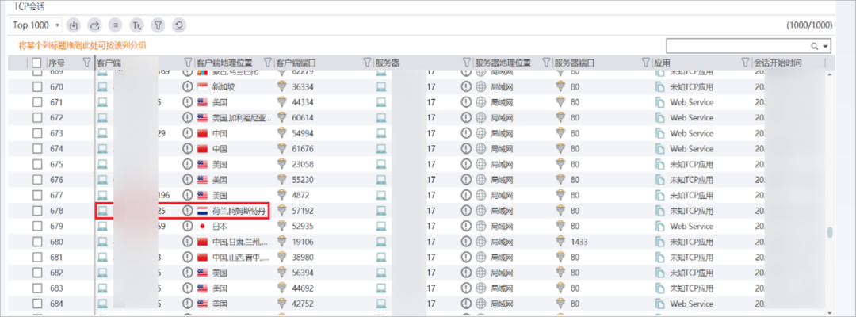856x317 pixels.
Task: Open filter funnel on 客户端地理位置 column
Action: click(268, 63)
